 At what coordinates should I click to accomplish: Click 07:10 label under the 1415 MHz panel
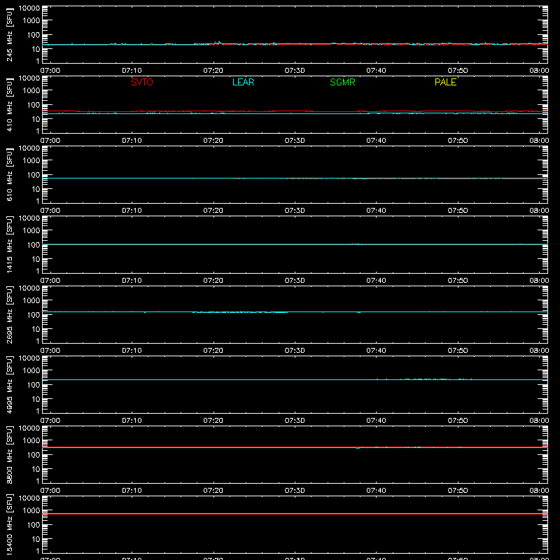132,281
